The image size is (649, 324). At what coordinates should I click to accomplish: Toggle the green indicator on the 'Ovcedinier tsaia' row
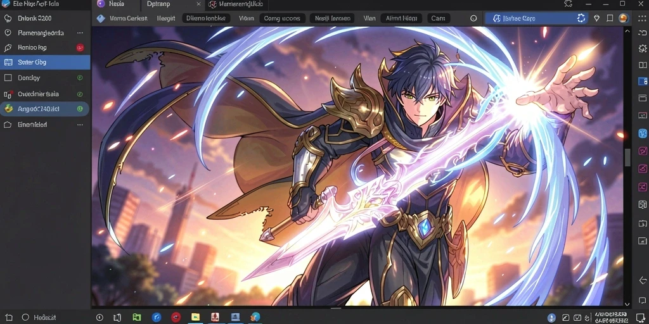pos(80,94)
